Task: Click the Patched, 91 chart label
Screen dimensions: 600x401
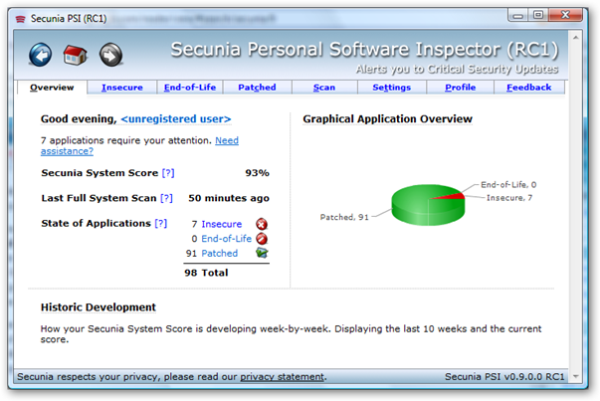Action: click(x=344, y=217)
